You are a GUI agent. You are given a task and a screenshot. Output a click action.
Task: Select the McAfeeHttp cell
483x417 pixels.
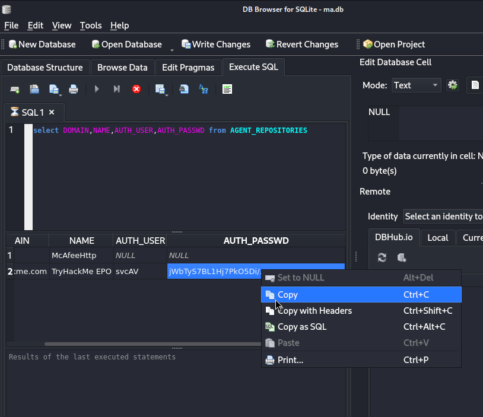[81, 255]
